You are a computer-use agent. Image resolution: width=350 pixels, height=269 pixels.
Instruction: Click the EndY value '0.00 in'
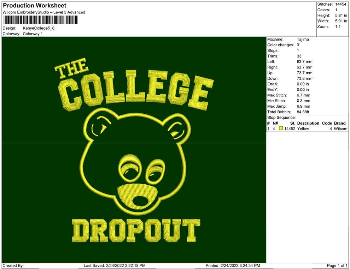(303, 90)
